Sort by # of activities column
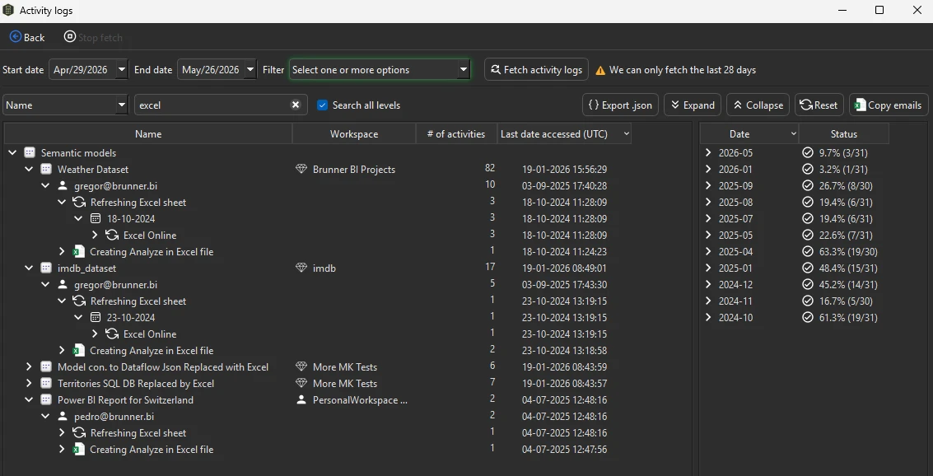Screen dimensions: 933x476 (x=456, y=134)
